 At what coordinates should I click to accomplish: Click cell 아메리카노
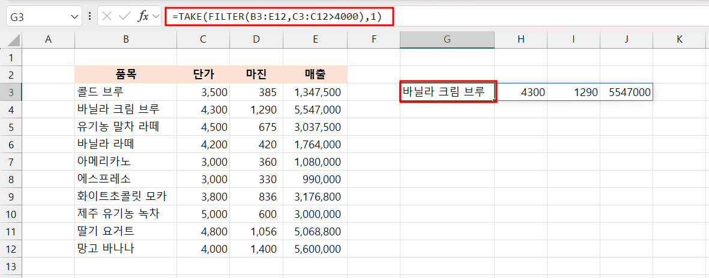(125, 162)
